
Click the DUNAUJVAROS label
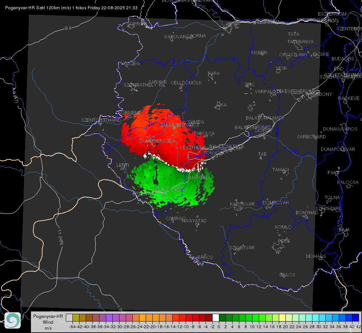tap(340, 129)
